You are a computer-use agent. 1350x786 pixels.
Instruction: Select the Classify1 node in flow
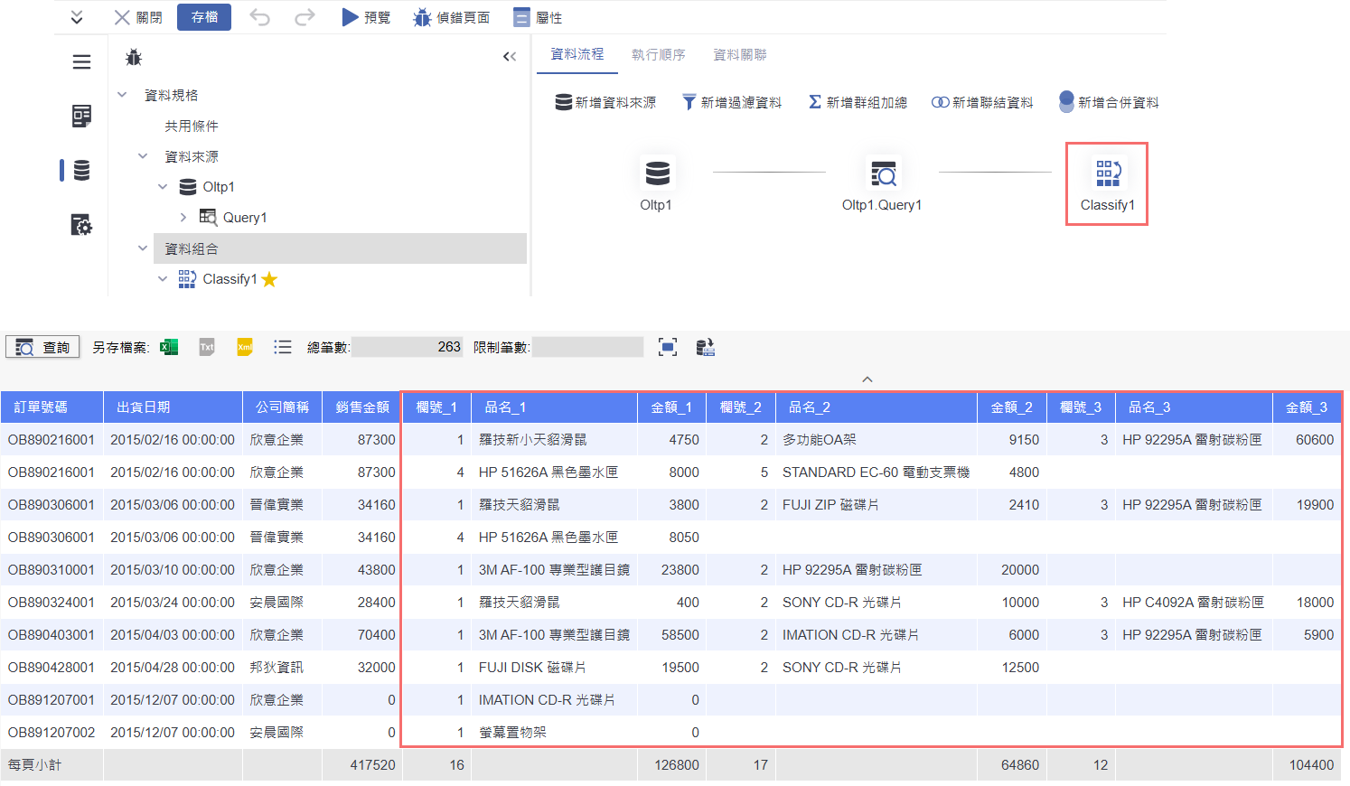pyautogui.click(x=1107, y=182)
